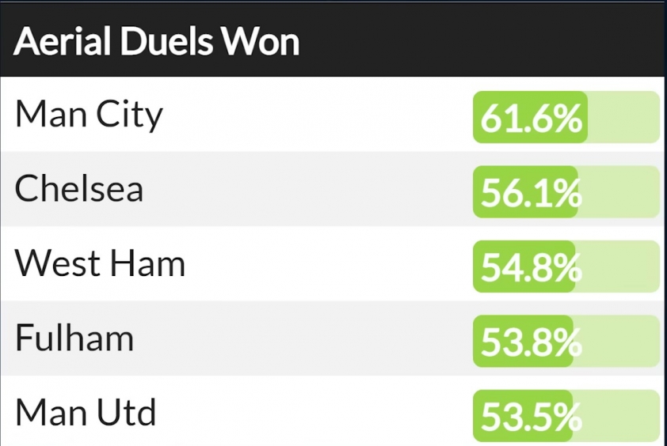Screen dimensions: 667x446
Task: Click the unfilled light part of West Ham bar
Action: pyautogui.click(x=618, y=266)
